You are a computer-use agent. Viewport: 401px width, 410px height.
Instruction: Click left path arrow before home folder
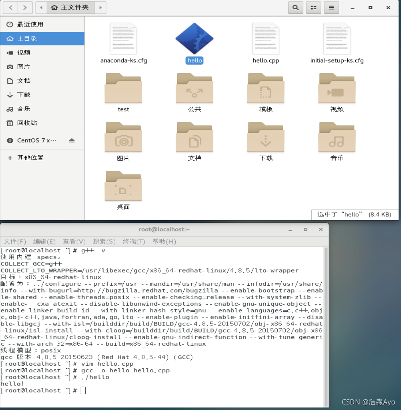click(41, 8)
